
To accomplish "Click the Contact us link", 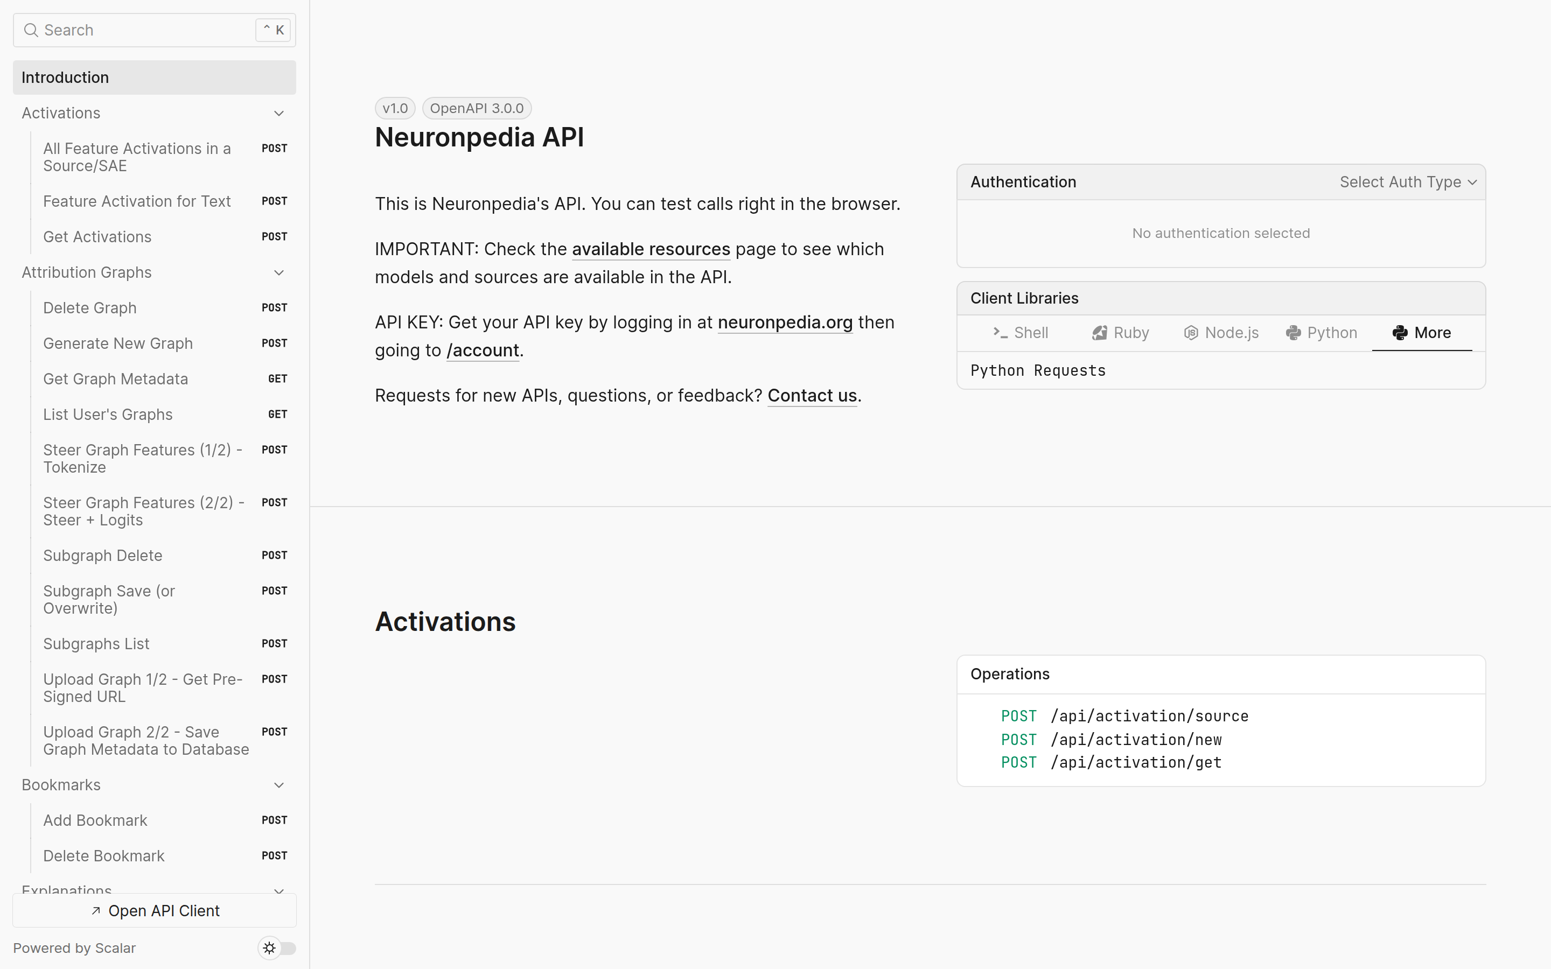I will (812, 396).
